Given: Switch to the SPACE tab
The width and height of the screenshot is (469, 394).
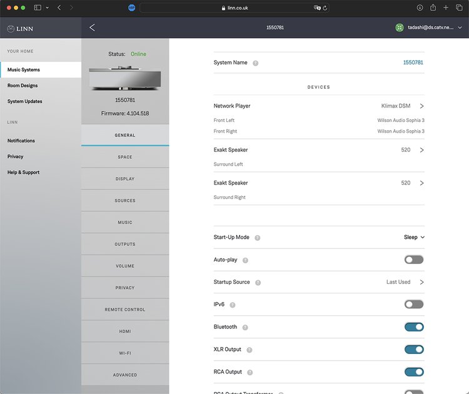Looking at the screenshot, I should click(125, 157).
